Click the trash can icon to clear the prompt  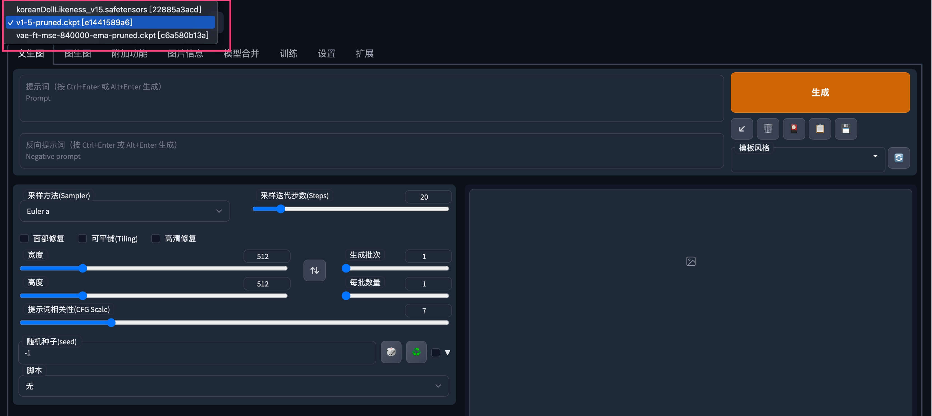click(768, 129)
